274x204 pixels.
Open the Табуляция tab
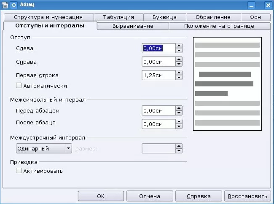pyautogui.click(x=118, y=17)
